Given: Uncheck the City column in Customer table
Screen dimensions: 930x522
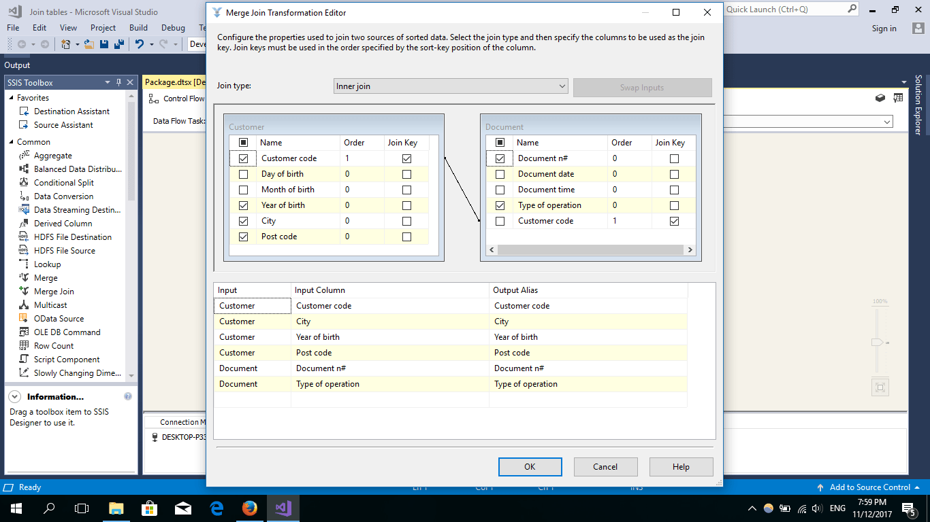Looking at the screenshot, I should coord(243,220).
